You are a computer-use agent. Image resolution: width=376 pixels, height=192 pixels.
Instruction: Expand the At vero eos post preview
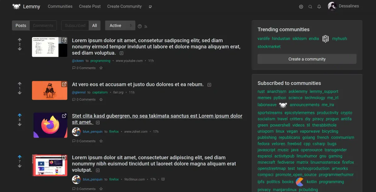[209, 85]
